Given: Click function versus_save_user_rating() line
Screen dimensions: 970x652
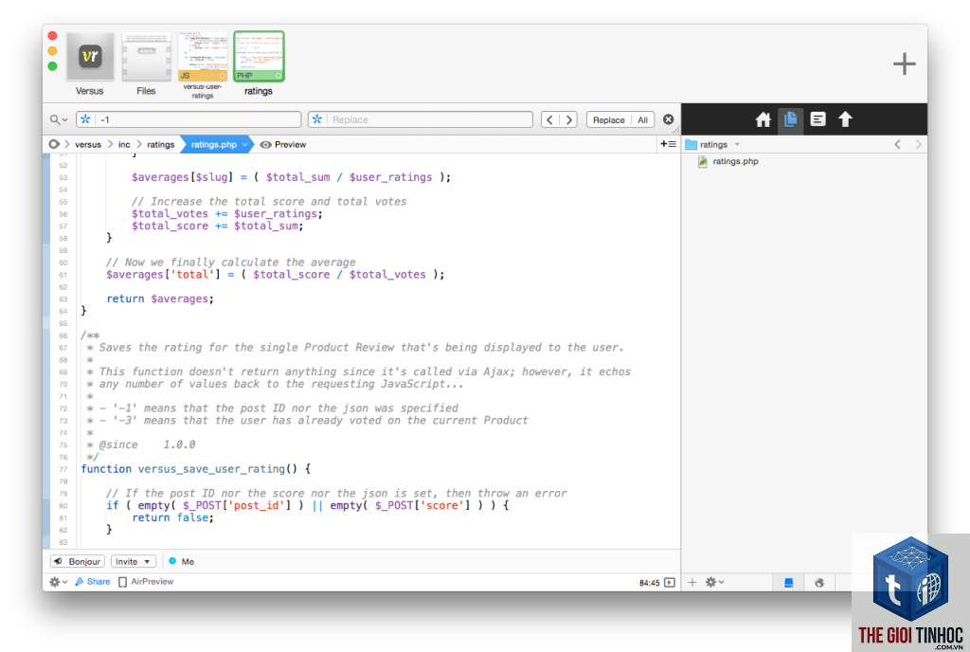Looking at the screenshot, I should 195,469.
